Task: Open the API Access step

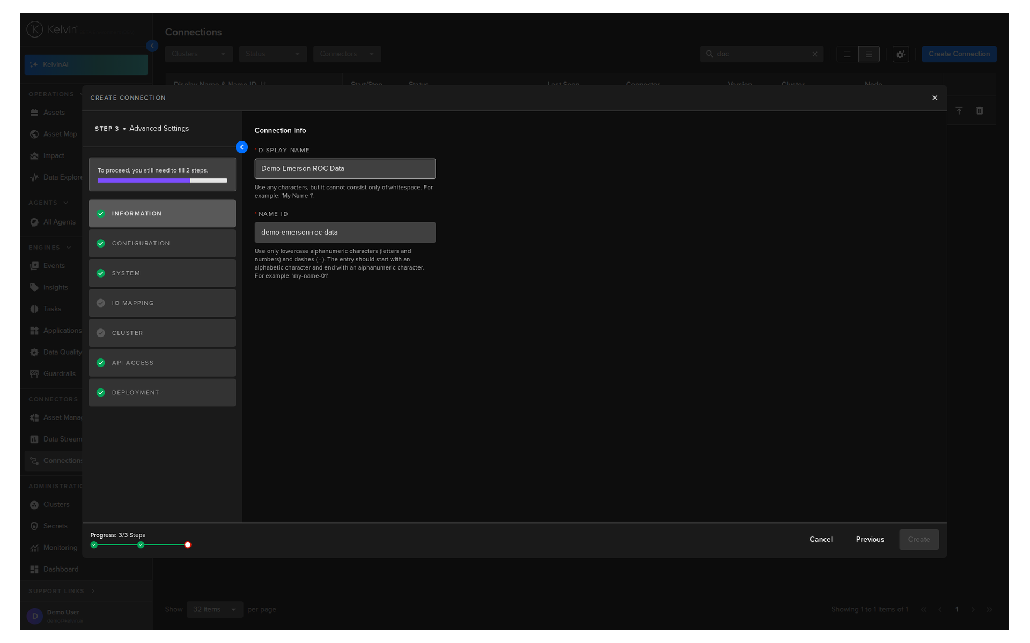Action: coord(162,363)
